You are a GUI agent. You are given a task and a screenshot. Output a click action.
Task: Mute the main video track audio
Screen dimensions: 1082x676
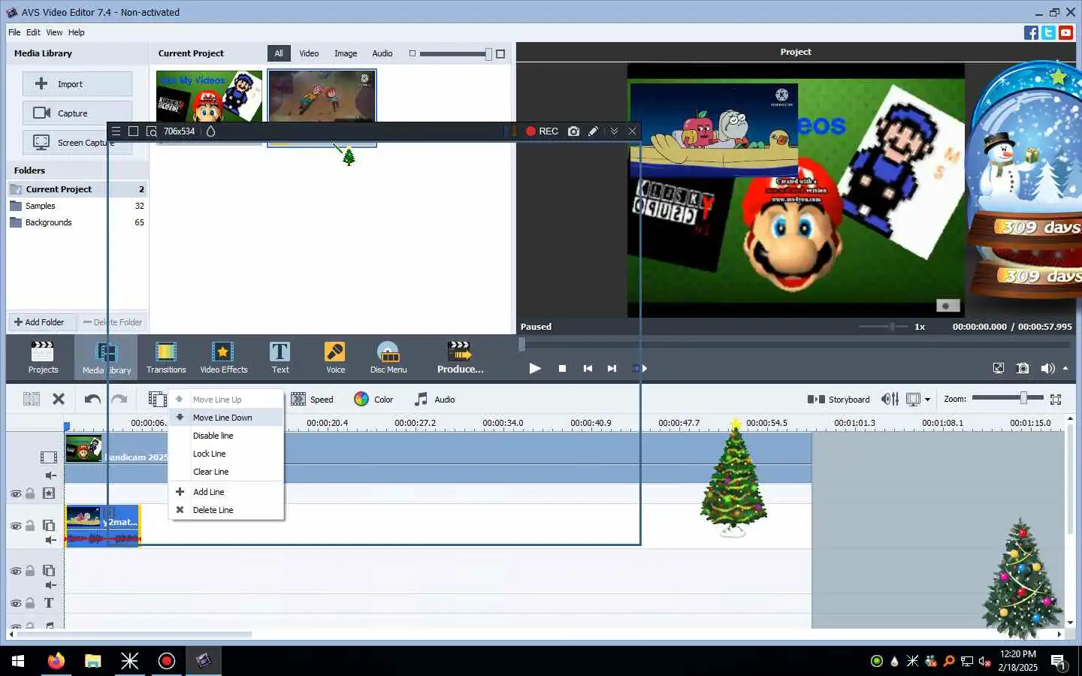[50, 475]
